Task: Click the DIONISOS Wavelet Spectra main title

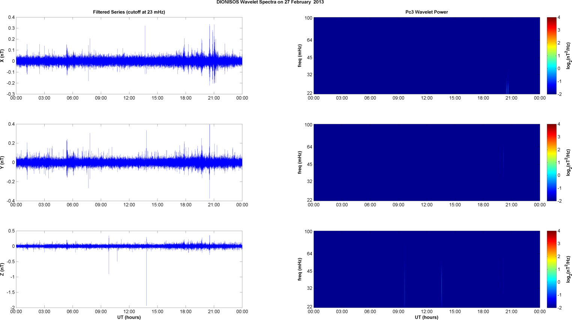Action: click(270, 2)
